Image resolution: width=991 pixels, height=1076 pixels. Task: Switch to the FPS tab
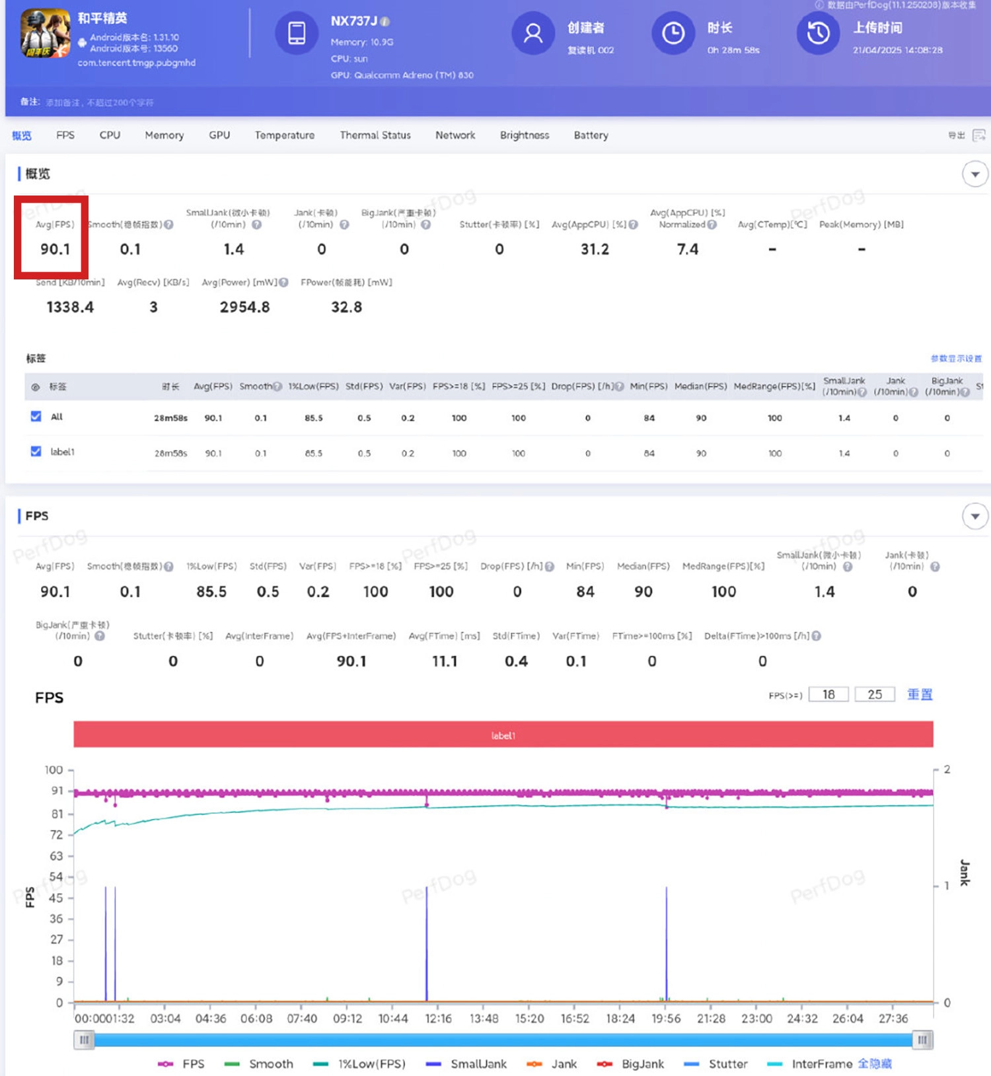65,135
